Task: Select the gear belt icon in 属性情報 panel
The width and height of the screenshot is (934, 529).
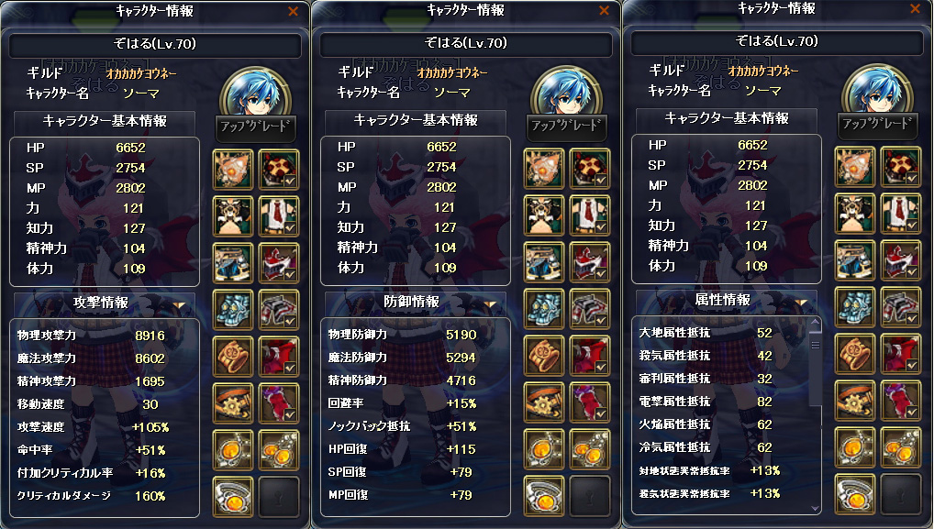Action: point(855,401)
